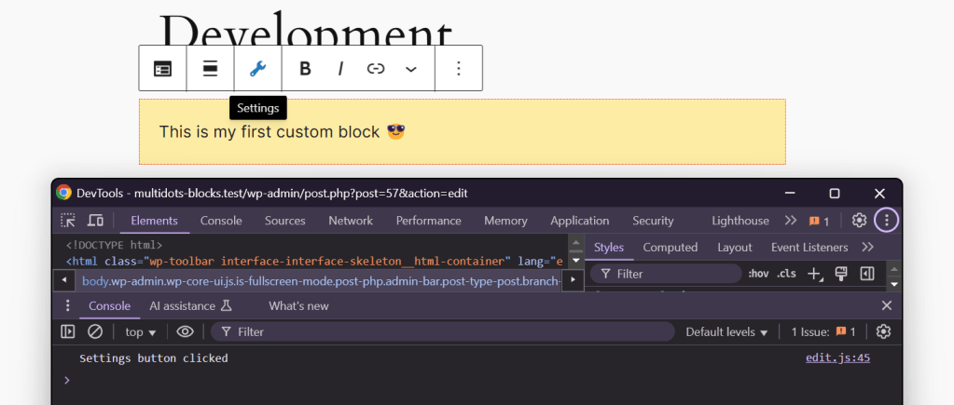954x405 pixels.
Task: Open the edit.js:45 source link
Action: pyautogui.click(x=837, y=358)
